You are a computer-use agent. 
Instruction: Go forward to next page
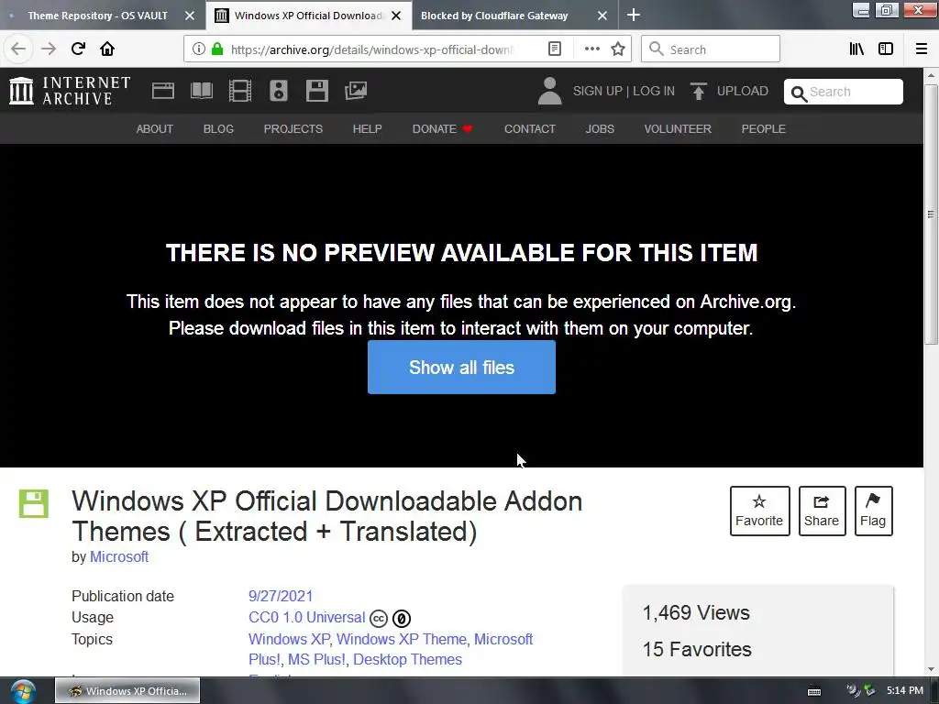tap(49, 49)
